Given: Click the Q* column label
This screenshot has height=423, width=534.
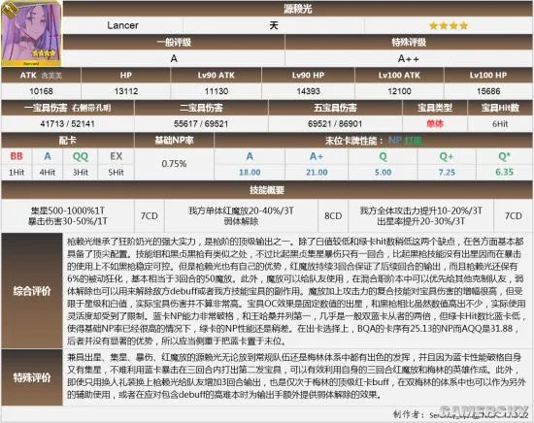Looking at the screenshot, I should point(504,156).
